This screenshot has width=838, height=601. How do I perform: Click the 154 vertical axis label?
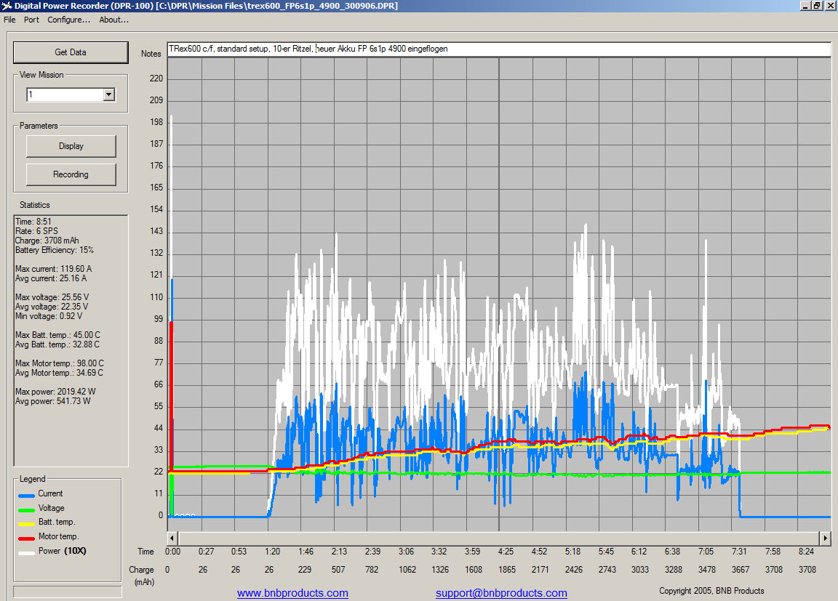[156, 209]
